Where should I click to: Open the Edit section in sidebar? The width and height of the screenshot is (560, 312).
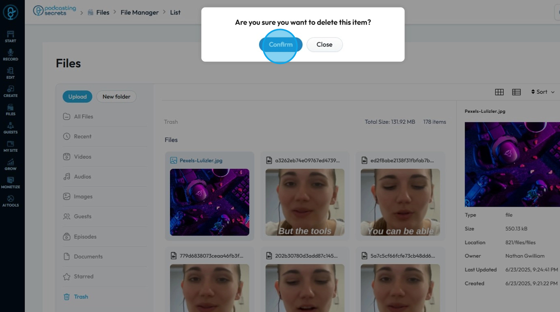point(10,73)
